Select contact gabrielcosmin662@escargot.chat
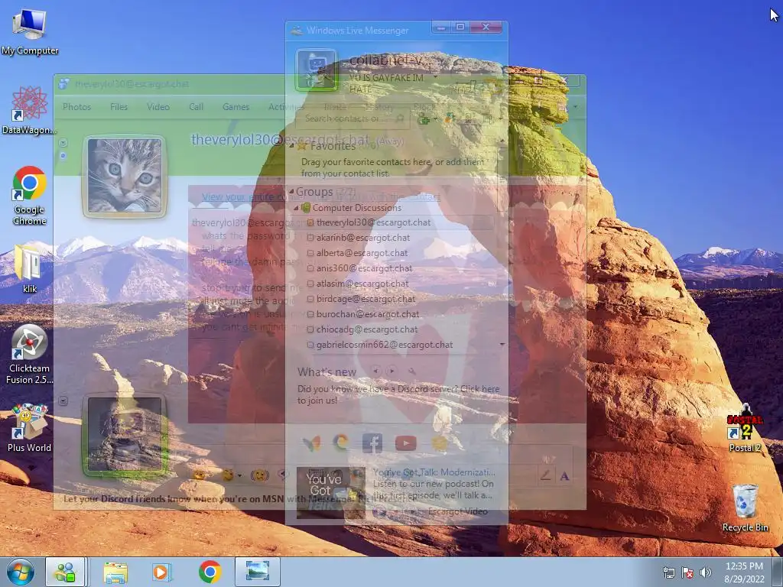Screen dimensions: 783x587 click(x=384, y=345)
